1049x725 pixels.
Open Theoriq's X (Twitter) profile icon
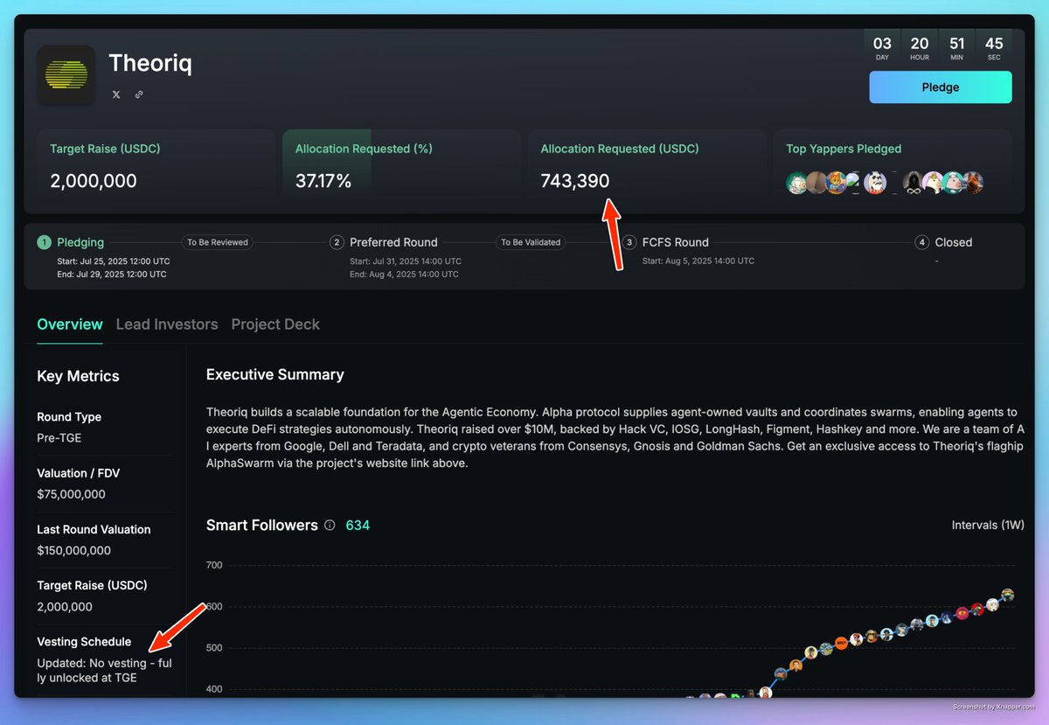pyautogui.click(x=116, y=94)
